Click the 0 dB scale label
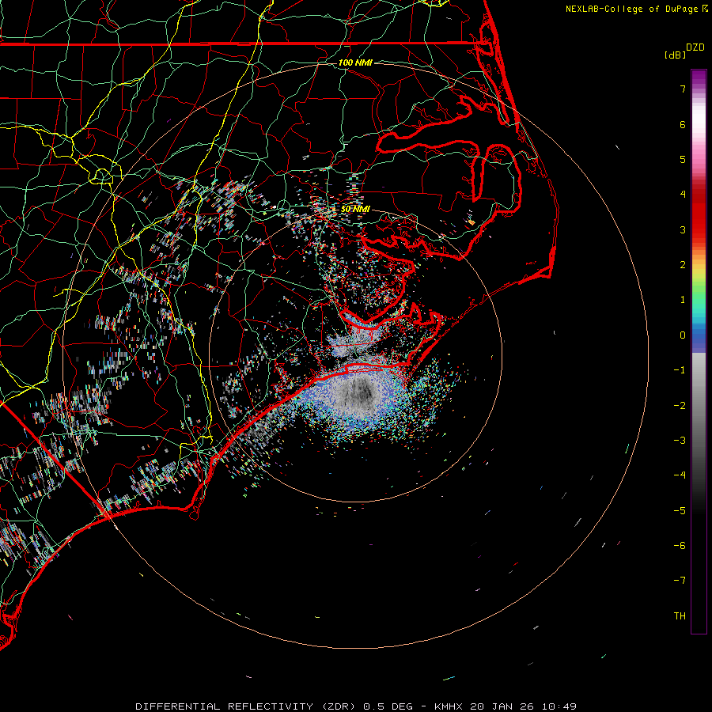Viewport: 712px width, 712px height. coord(683,335)
